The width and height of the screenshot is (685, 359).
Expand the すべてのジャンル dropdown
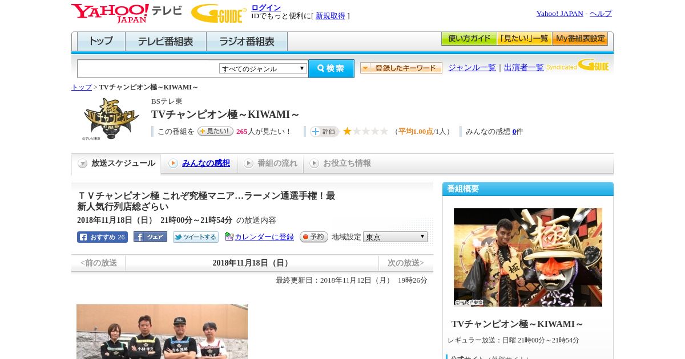point(263,68)
